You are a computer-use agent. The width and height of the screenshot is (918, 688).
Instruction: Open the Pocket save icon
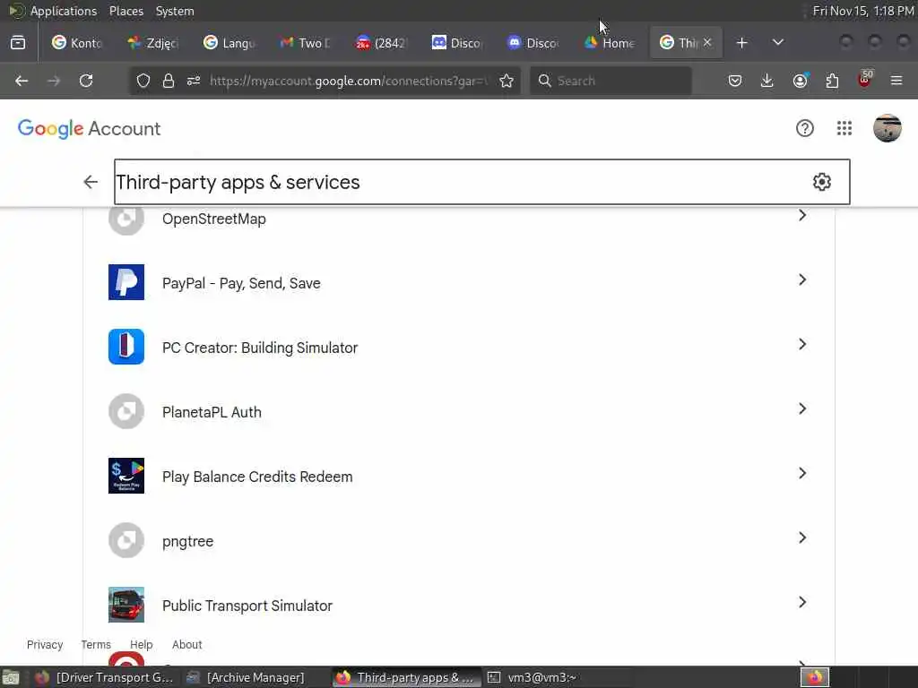pyautogui.click(x=735, y=81)
